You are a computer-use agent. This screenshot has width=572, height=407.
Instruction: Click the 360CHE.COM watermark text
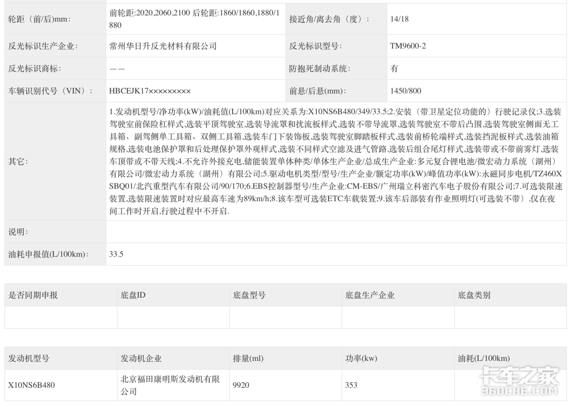pyautogui.click(x=520, y=391)
